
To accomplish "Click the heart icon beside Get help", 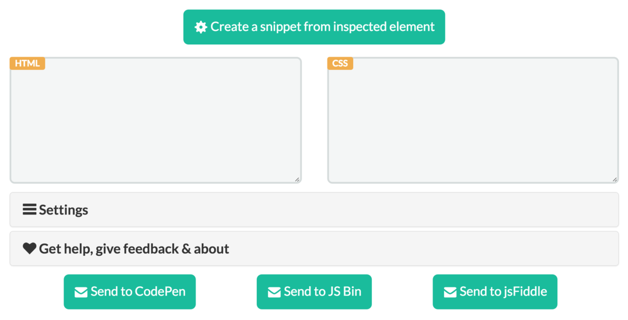I will [29, 248].
